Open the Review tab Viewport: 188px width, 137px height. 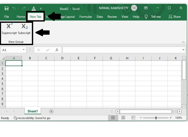[x=112, y=17]
